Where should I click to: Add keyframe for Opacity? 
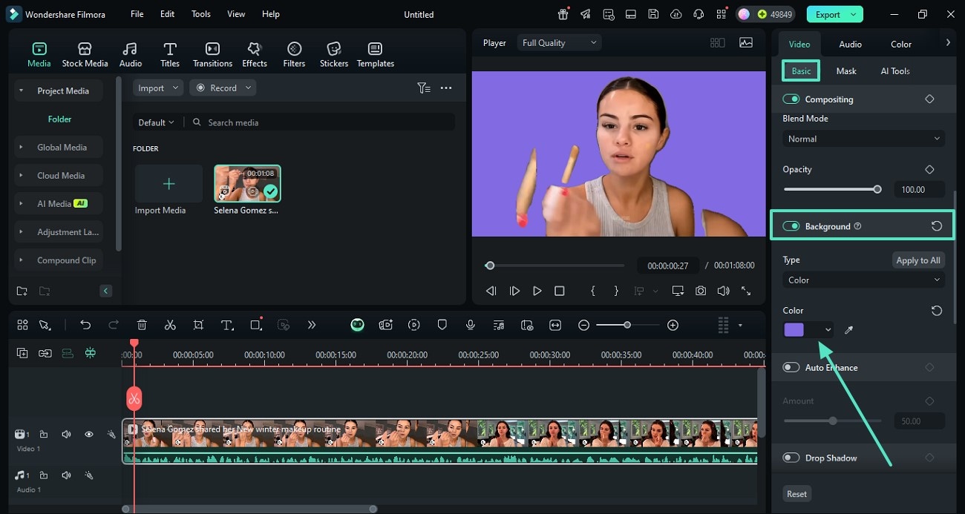point(929,170)
